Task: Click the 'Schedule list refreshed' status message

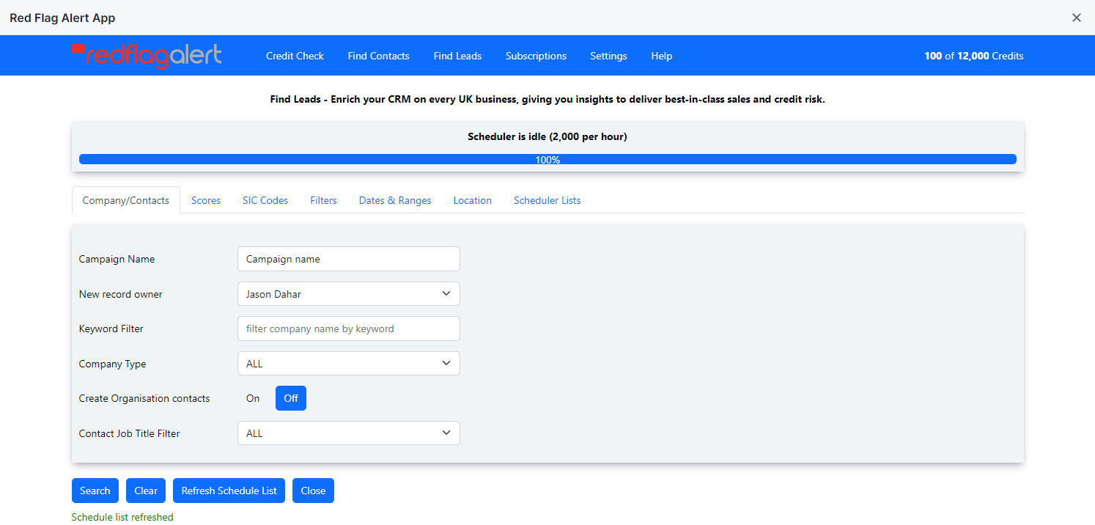Action: pyautogui.click(x=122, y=517)
